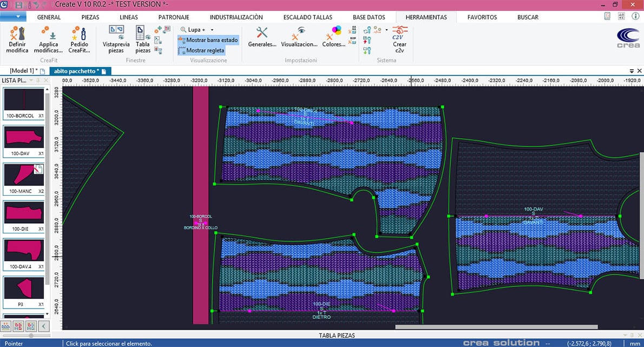This screenshot has width=644, height=347.
Task: Switch to the PATRONAJE tab
Action: 174,17
